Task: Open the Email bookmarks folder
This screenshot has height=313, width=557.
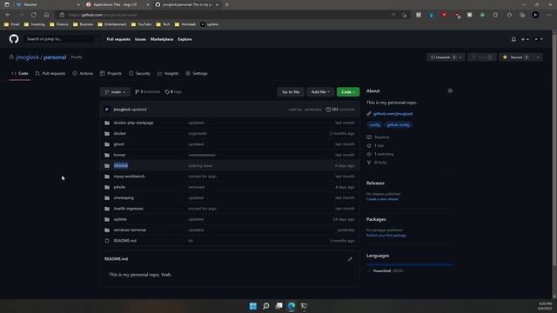Action: tap(11, 24)
